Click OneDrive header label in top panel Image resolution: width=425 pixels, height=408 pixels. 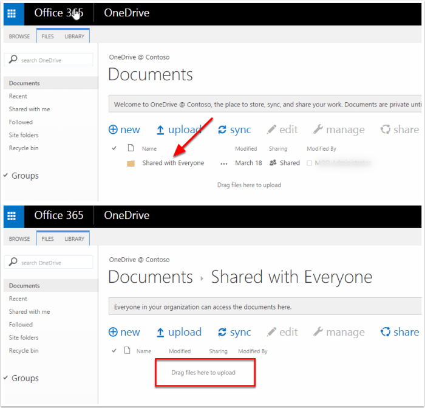tap(126, 13)
